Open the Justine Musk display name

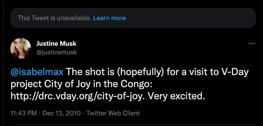tap(56, 44)
